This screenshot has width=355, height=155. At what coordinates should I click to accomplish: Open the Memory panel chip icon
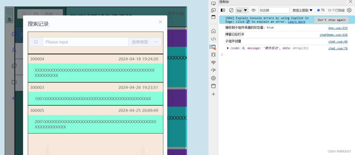click(213, 78)
